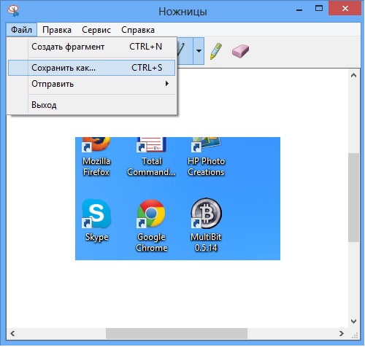Select the pink Eraser tool

coord(240,51)
